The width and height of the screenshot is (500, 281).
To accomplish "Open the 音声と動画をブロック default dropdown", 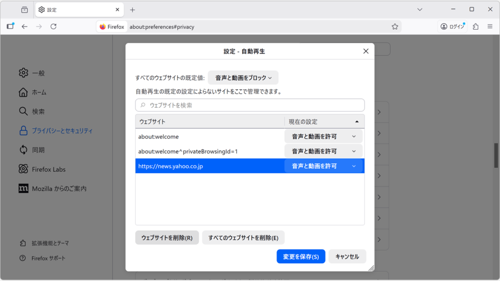I will point(244,78).
